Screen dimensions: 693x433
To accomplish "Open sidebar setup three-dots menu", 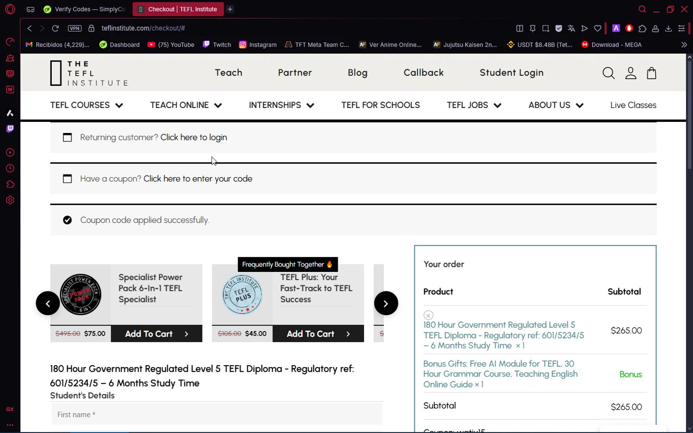I will click(x=10, y=425).
